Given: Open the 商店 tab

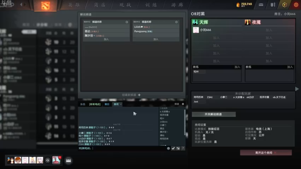Looking at the screenshot, I should coord(99,5).
